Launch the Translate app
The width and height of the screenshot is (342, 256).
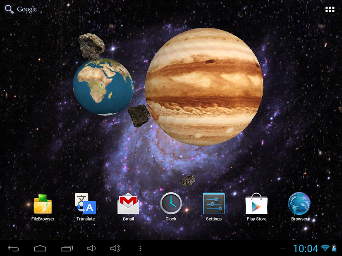point(86,204)
